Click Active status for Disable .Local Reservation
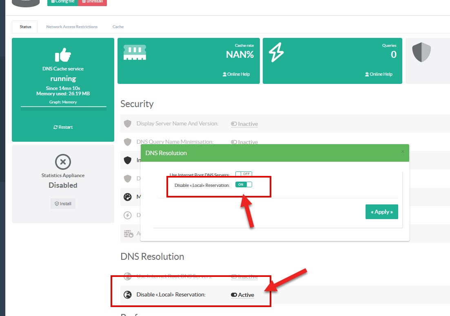Viewport: 450px width, 316px height. (x=242, y=295)
